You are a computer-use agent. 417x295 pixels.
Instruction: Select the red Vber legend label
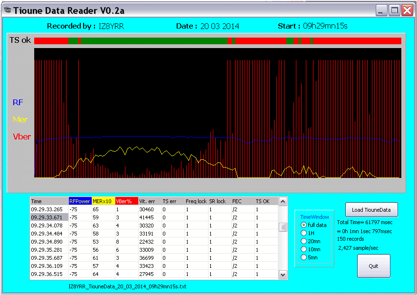22,137
